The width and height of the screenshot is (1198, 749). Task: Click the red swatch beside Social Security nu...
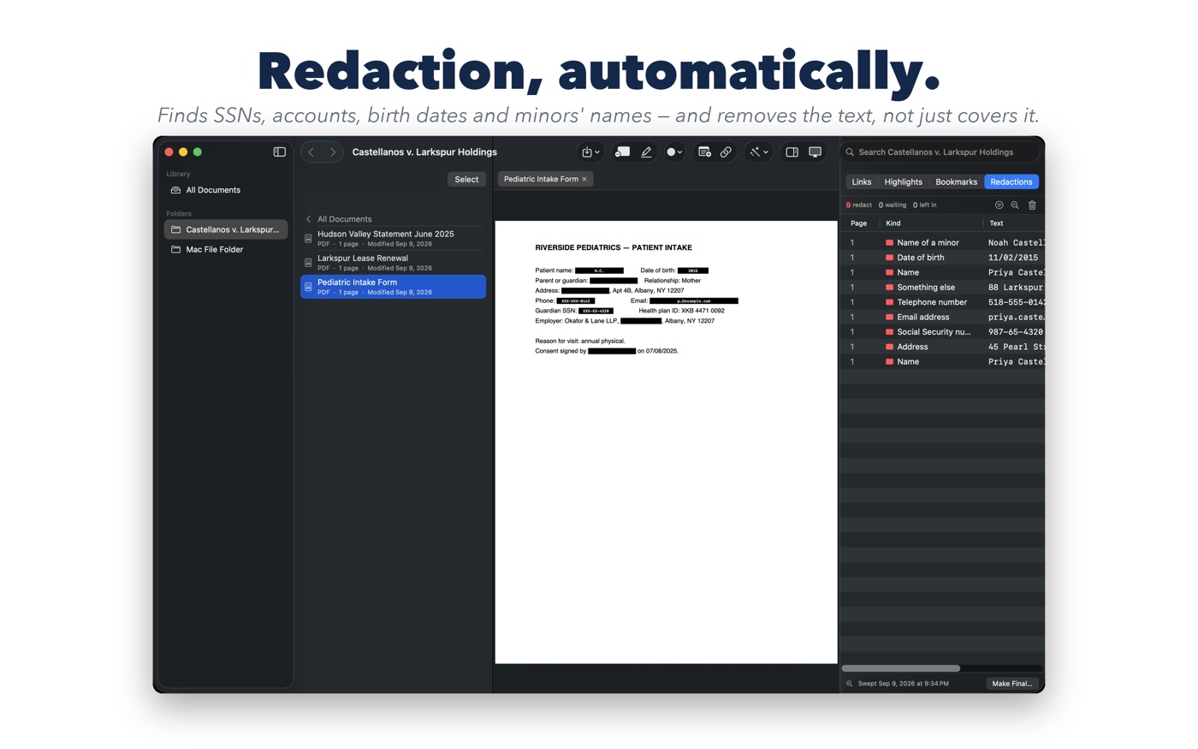pos(889,332)
